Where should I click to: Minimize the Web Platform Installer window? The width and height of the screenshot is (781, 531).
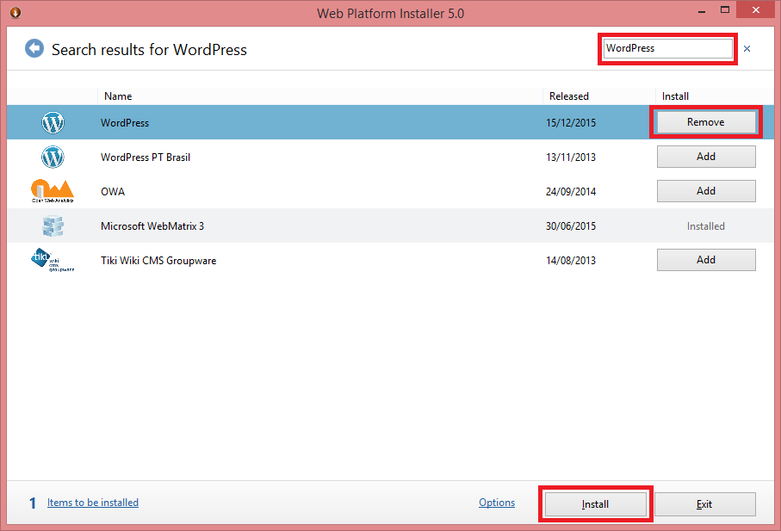pos(702,10)
